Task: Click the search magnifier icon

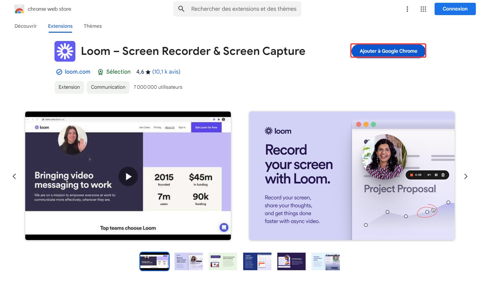Action: [x=181, y=9]
